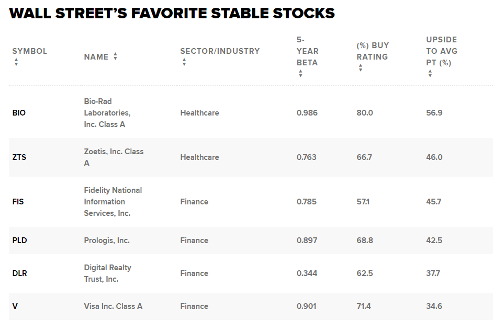Screen dimensions: 493x322
Task: Select Digital Realty Trust company name
Action: (x=107, y=273)
